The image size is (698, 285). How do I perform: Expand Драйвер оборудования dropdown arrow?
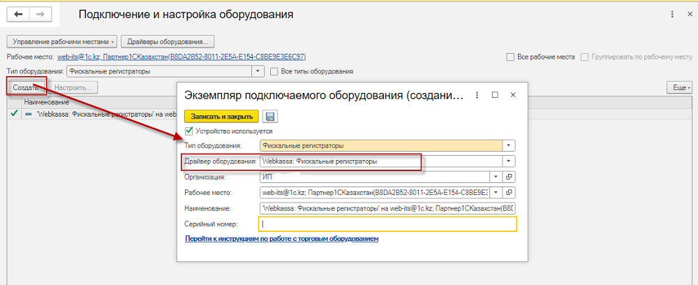pyautogui.click(x=509, y=161)
